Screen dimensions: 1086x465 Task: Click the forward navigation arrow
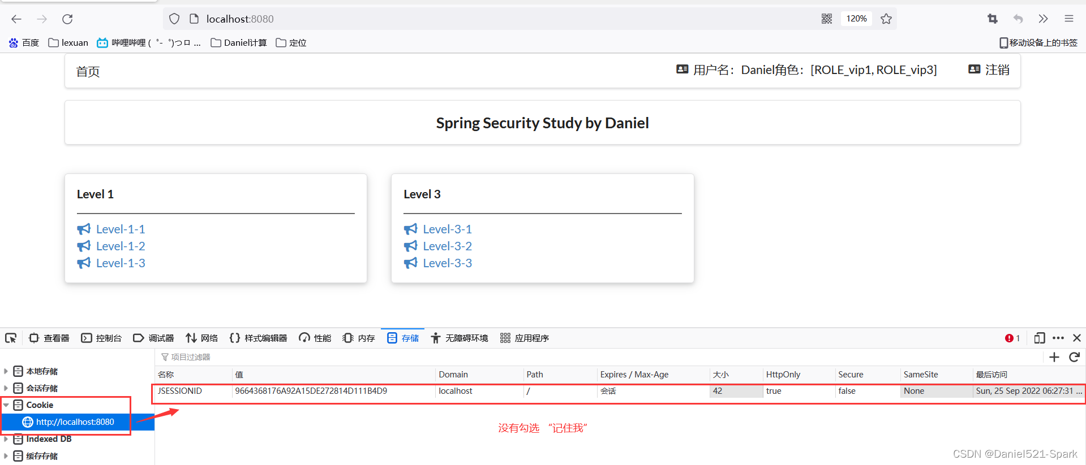coord(42,19)
